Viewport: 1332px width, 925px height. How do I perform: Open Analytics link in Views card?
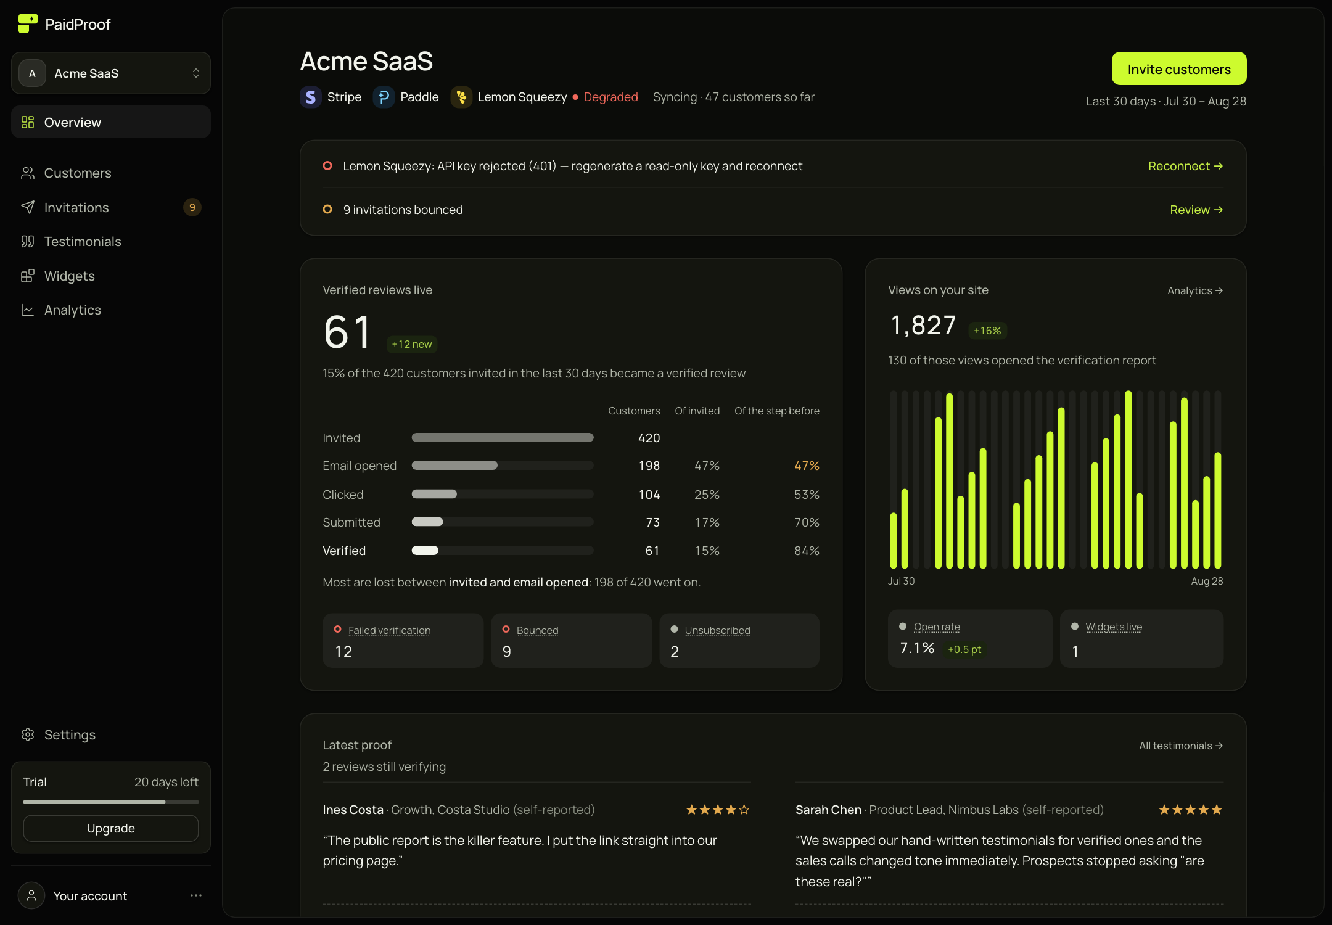click(1195, 290)
